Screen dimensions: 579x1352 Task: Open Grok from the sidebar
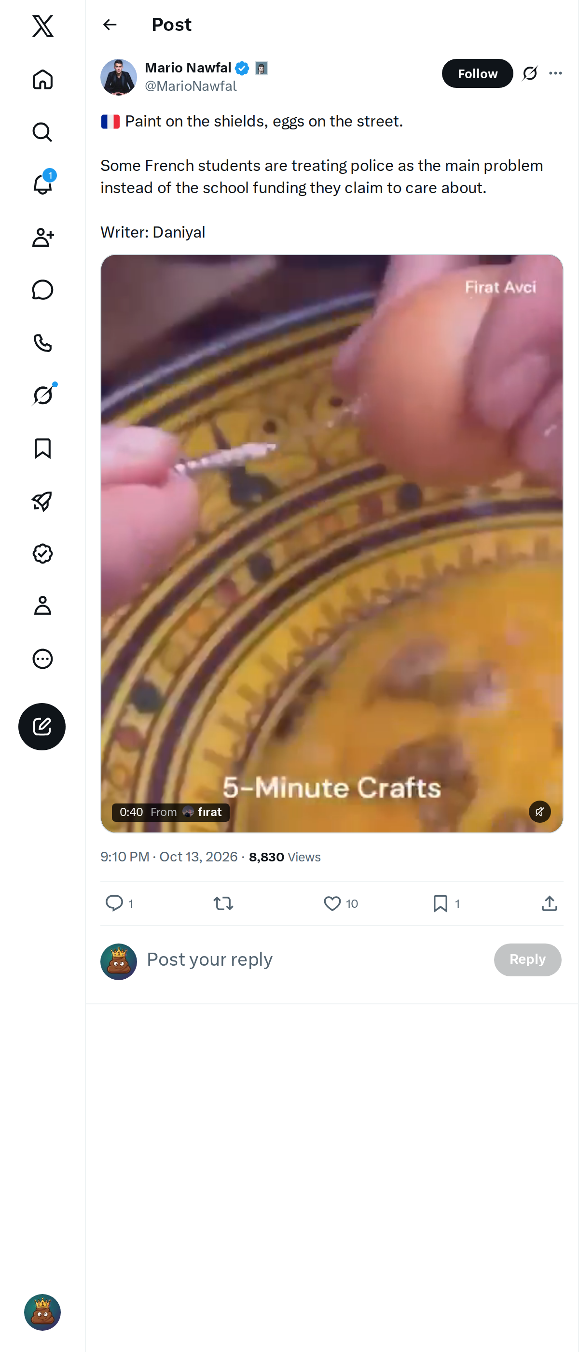(42, 395)
